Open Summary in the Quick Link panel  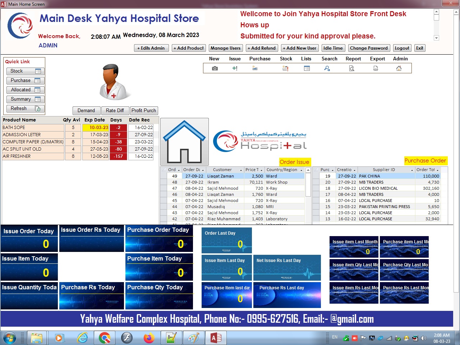click(25, 99)
